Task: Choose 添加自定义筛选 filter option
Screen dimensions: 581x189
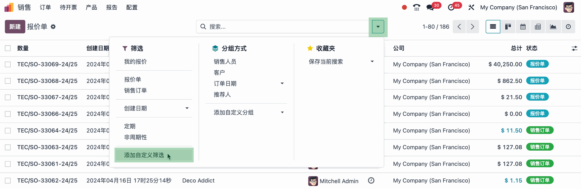Action: tap(144, 155)
